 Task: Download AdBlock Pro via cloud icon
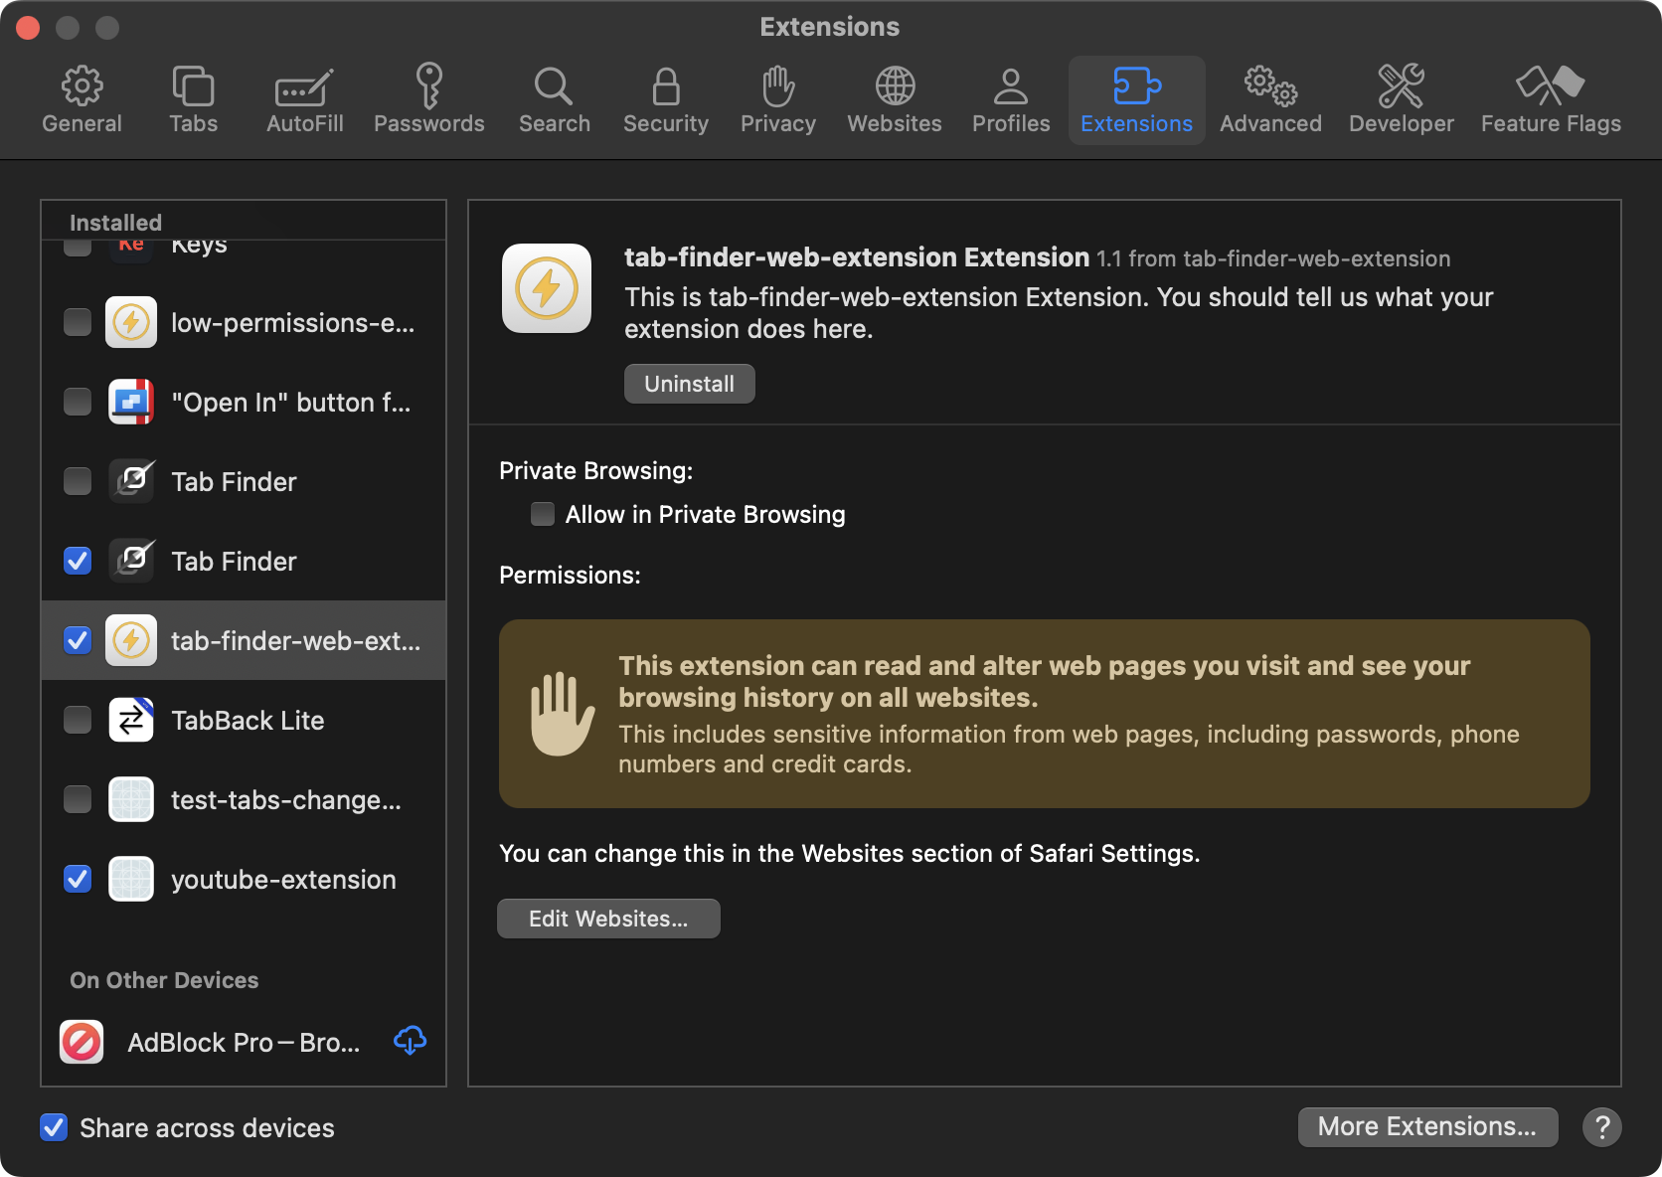pos(410,1041)
